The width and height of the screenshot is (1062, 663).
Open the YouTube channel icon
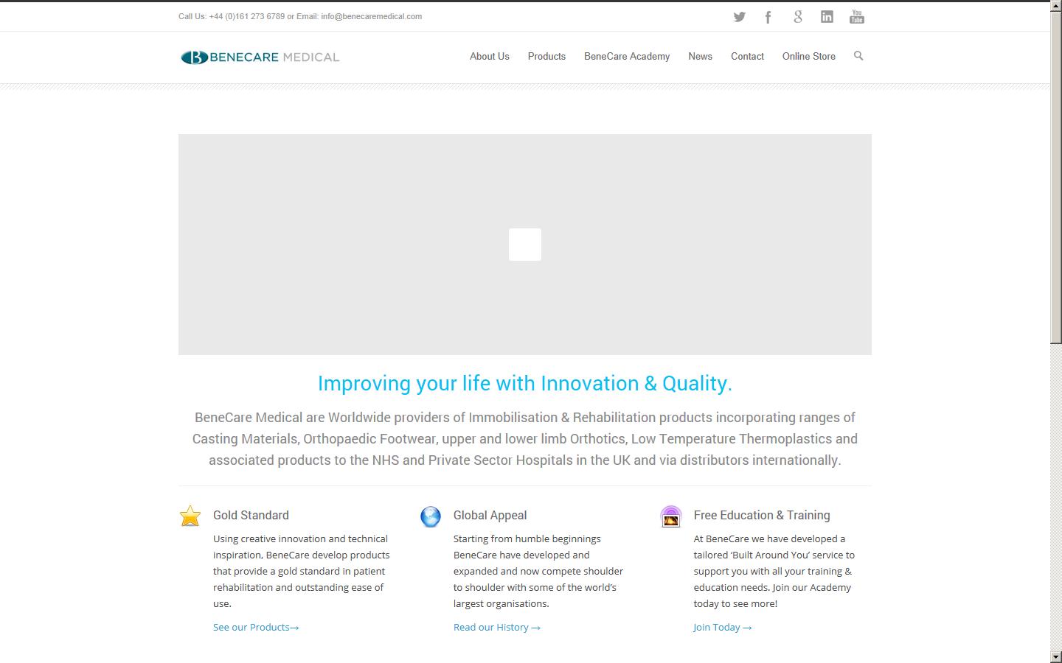click(856, 15)
